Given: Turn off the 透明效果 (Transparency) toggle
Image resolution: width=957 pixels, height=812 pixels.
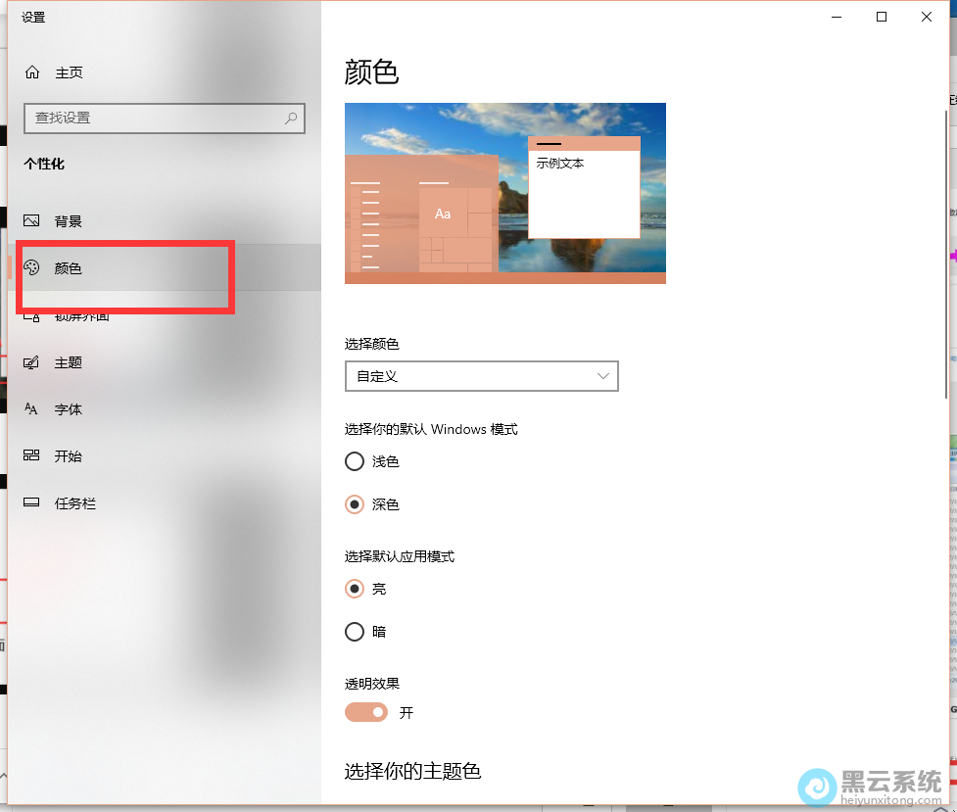Looking at the screenshot, I should click(365, 712).
